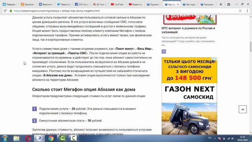Open the tab list menu icon
Image resolution: width=252 pixels, height=142 pixels.
tap(229, 4)
